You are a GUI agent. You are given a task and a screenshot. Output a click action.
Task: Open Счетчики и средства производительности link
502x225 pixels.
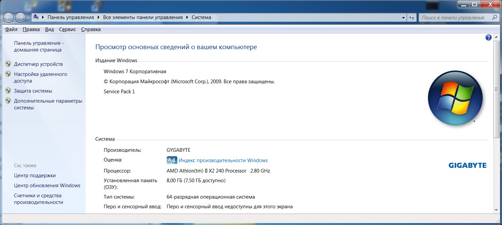(x=38, y=199)
